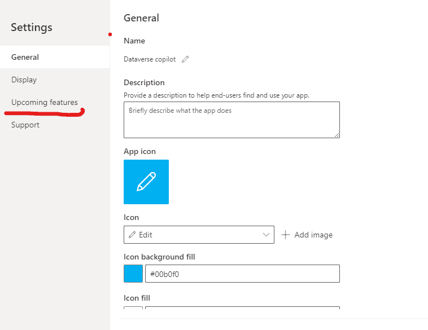Screen dimensions: 428x330
Task: Click the resize handle of Description box
Action: point(337,135)
